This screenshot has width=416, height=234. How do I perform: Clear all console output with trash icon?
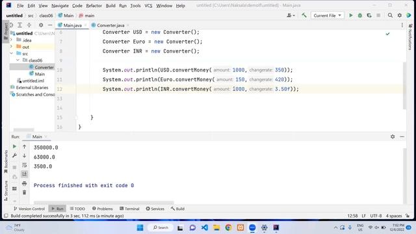coord(25,192)
